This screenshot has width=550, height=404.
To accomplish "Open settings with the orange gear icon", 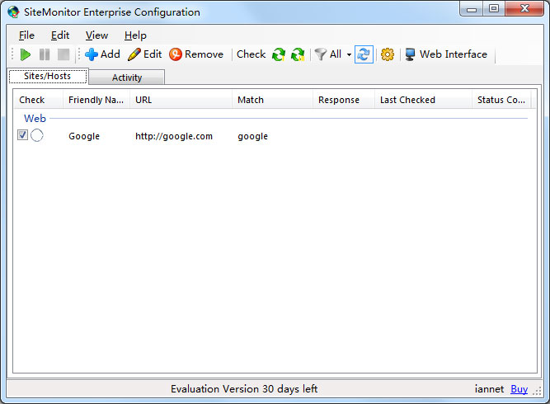I will [x=388, y=54].
